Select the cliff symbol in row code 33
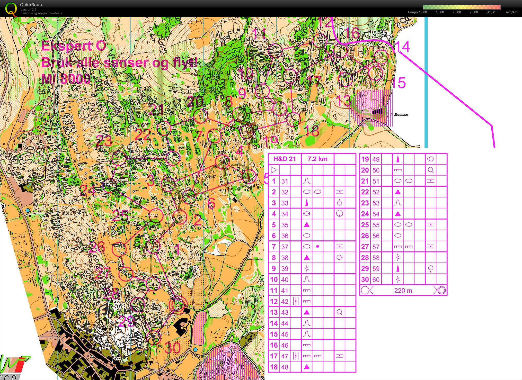This screenshot has width=522, height=380. point(307,203)
